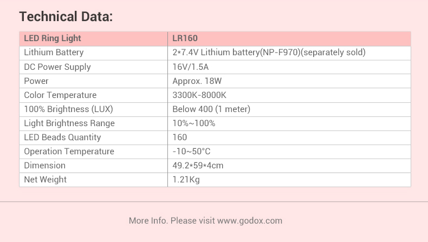Click the 49.2*59*4cm dimension value
428x242 pixels.
click(198, 165)
